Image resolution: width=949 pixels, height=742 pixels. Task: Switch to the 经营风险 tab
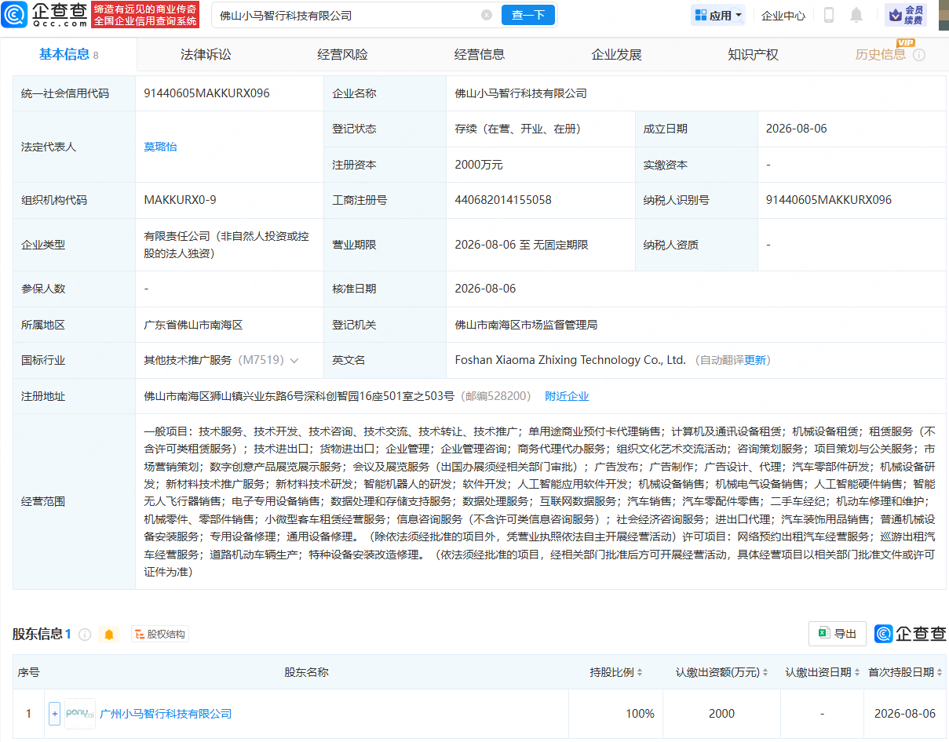pos(343,54)
